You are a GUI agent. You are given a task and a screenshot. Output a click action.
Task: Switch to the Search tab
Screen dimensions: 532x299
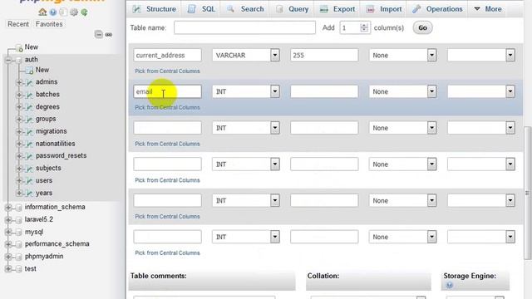pos(245,9)
